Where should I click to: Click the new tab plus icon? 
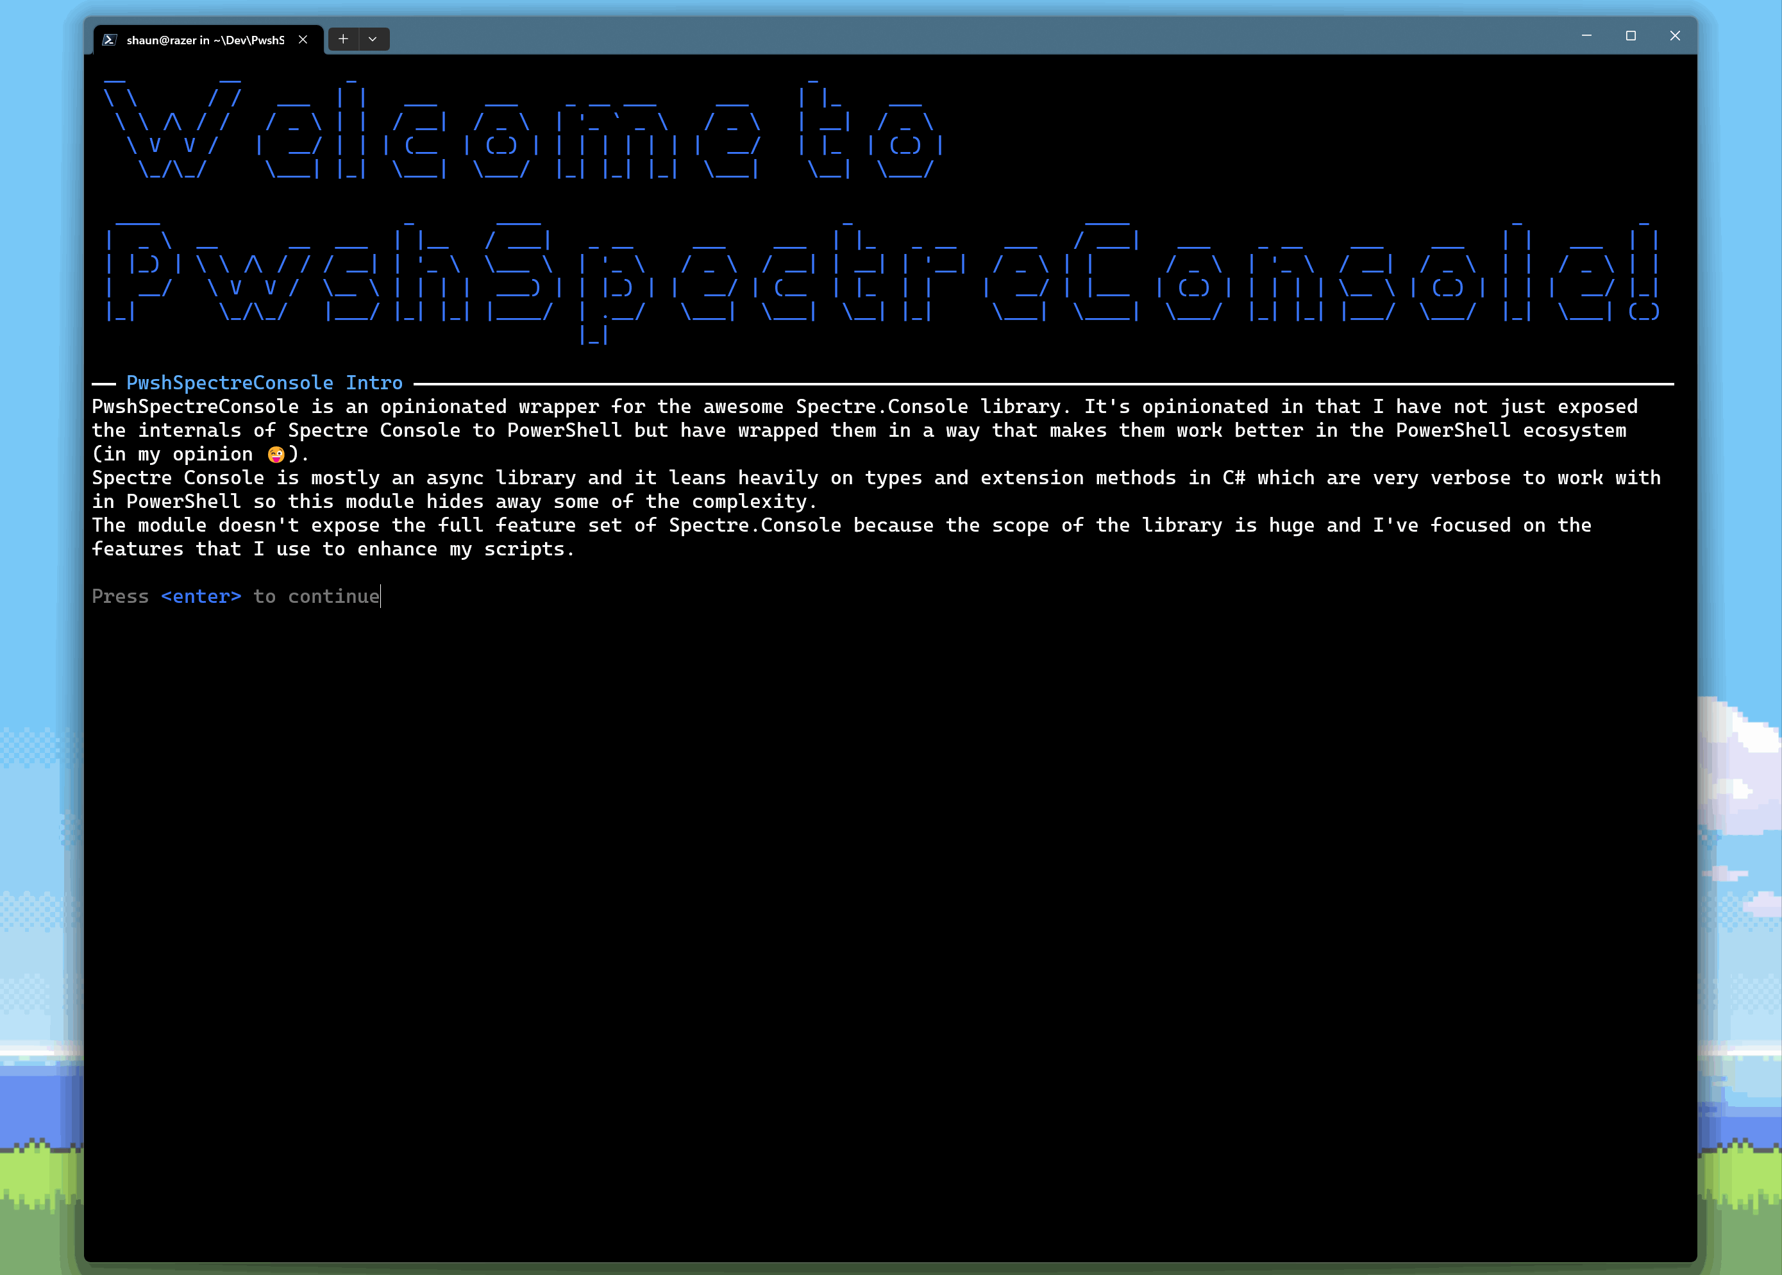(344, 38)
